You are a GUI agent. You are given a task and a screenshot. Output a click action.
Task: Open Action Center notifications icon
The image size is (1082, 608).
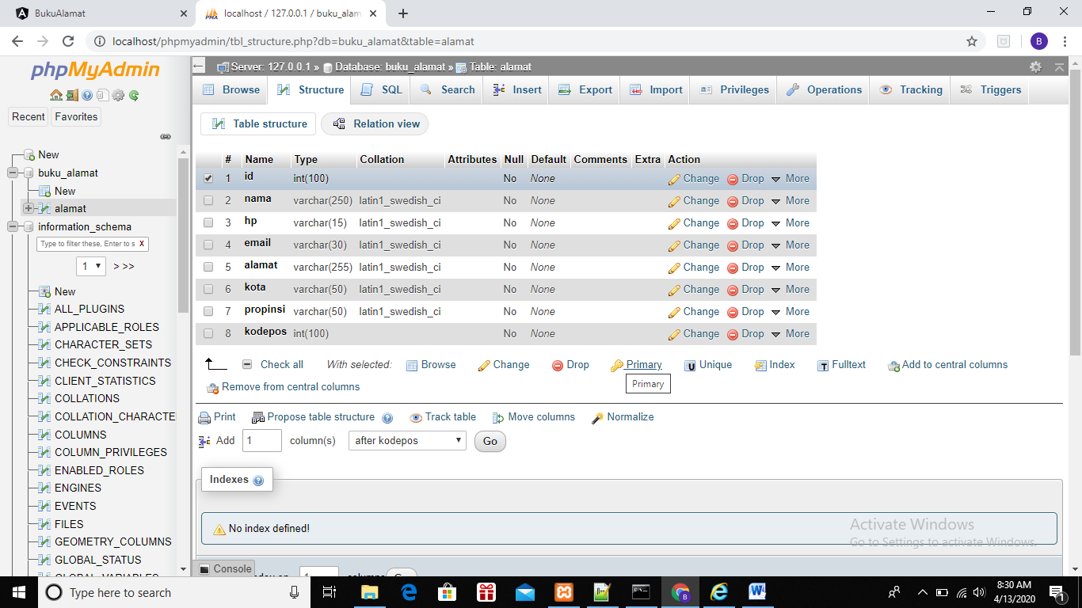(x=1057, y=592)
